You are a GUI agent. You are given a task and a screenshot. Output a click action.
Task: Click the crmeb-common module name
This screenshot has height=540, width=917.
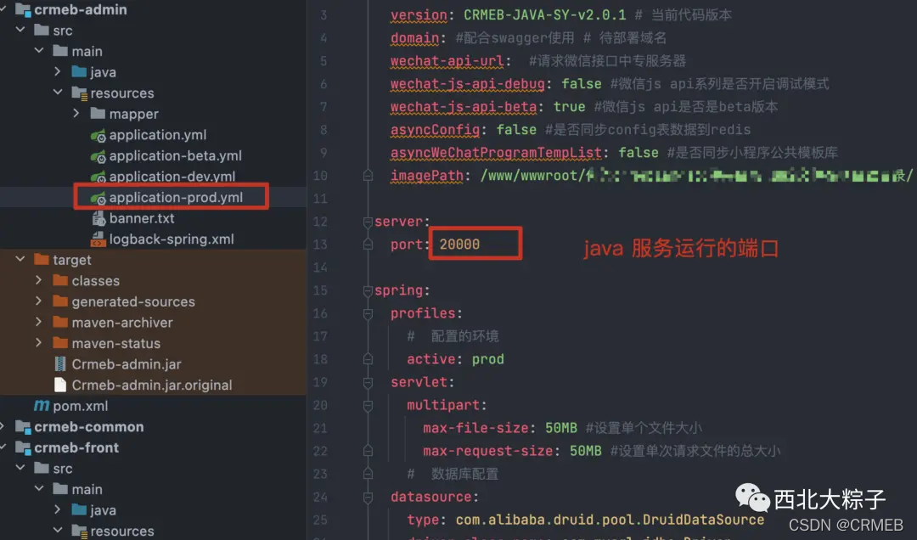tap(89, 427)
